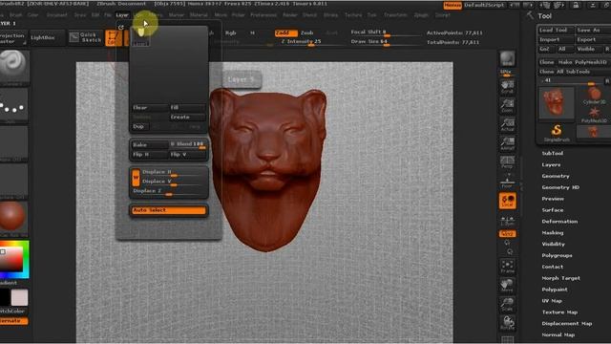Screen dimensions: 611x344
Task: Open the Texture menu
Action: 353,15
